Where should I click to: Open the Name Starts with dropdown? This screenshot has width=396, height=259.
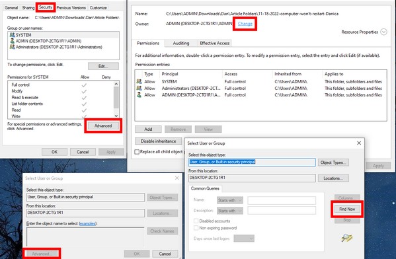pos(230,200)
